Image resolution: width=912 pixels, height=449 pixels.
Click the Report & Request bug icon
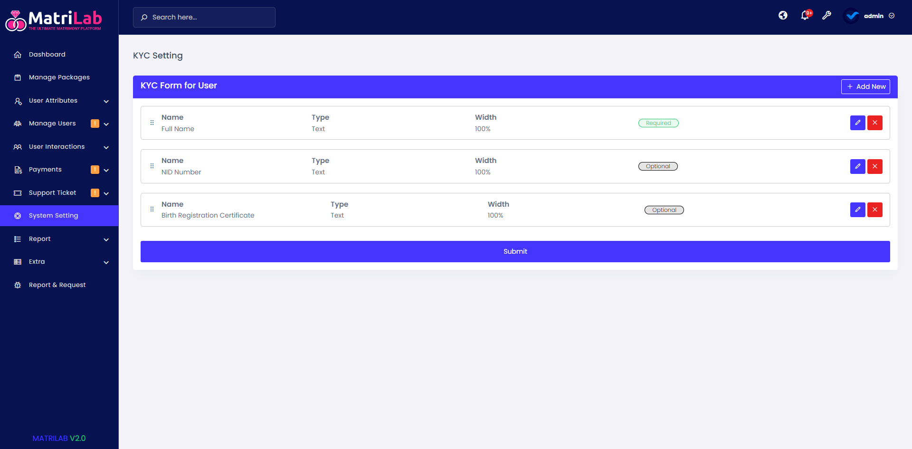(x=18, y=285)
